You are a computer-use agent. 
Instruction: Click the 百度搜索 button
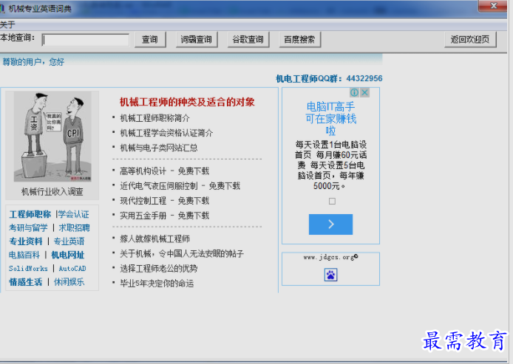pyautogui.click(x=299, y=40)
